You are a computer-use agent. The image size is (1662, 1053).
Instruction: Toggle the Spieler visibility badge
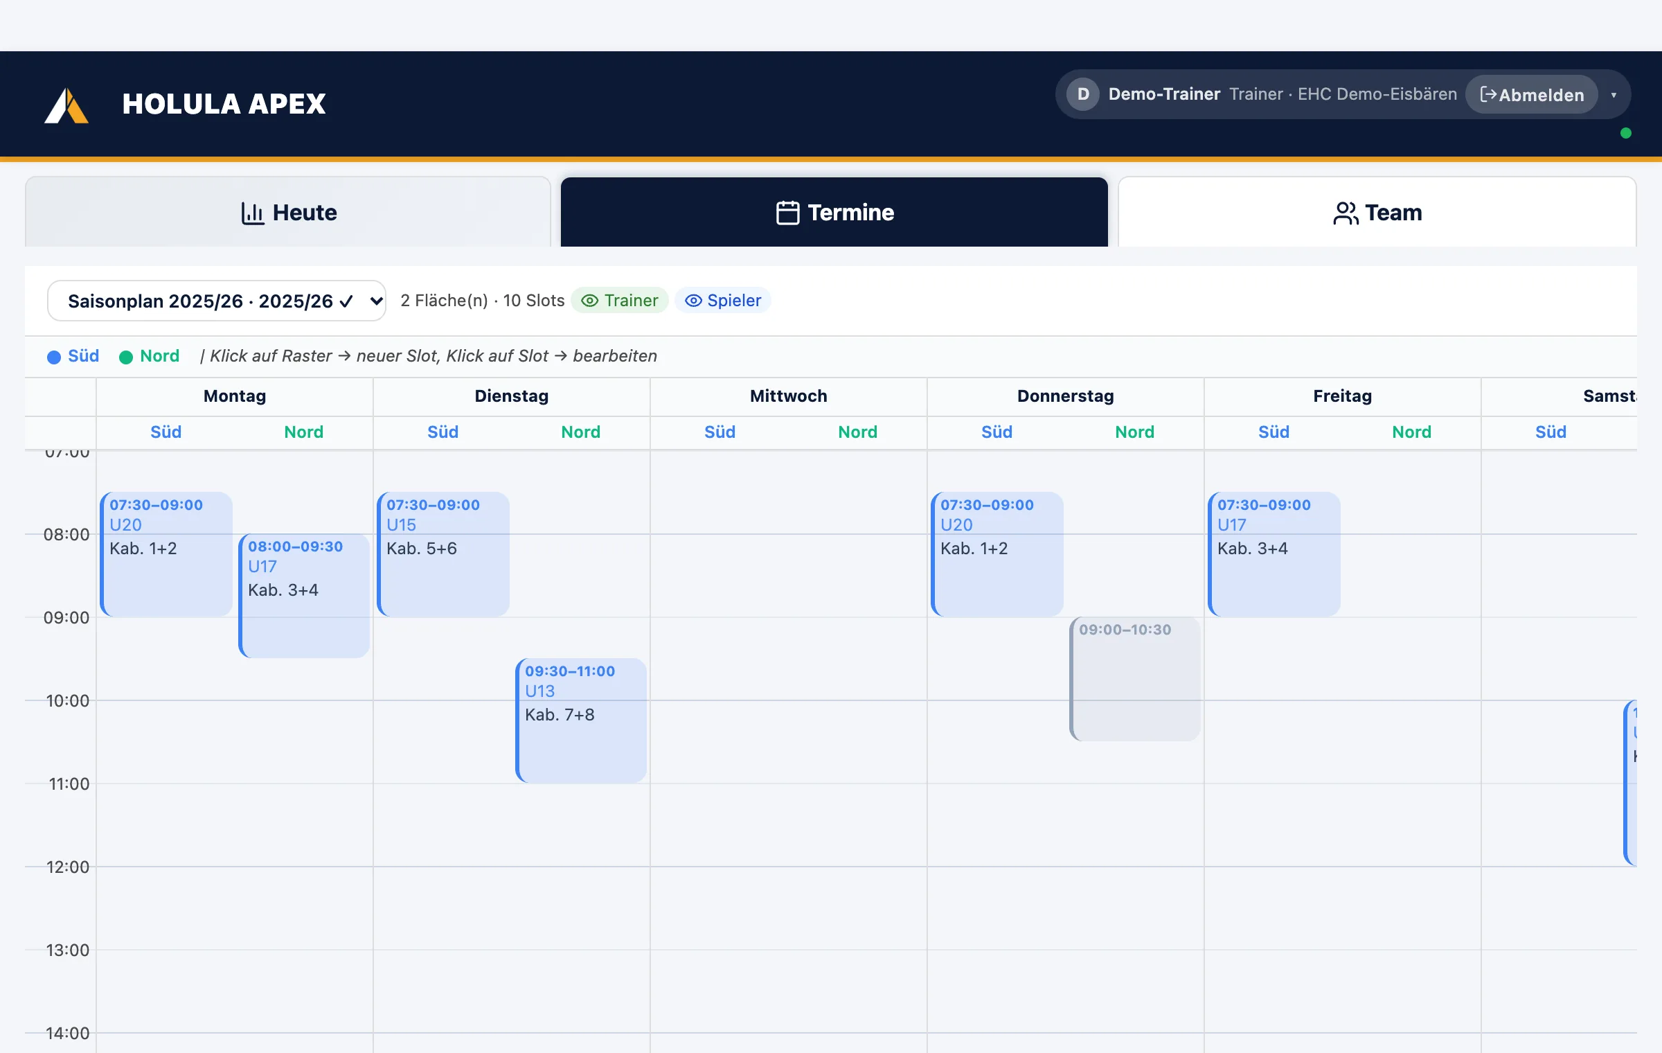tap(723, 300)
